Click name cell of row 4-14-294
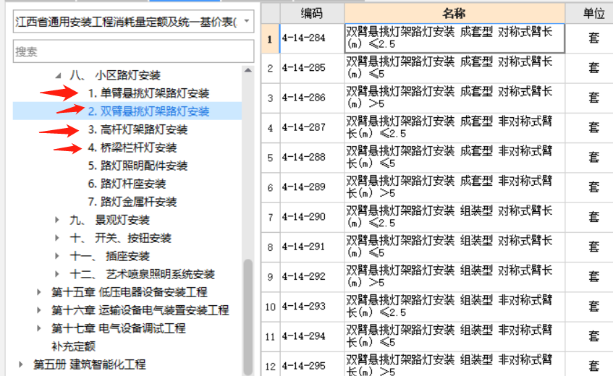Screen dimensions: 613x376 pyautogui.click(x=455, y=336)
